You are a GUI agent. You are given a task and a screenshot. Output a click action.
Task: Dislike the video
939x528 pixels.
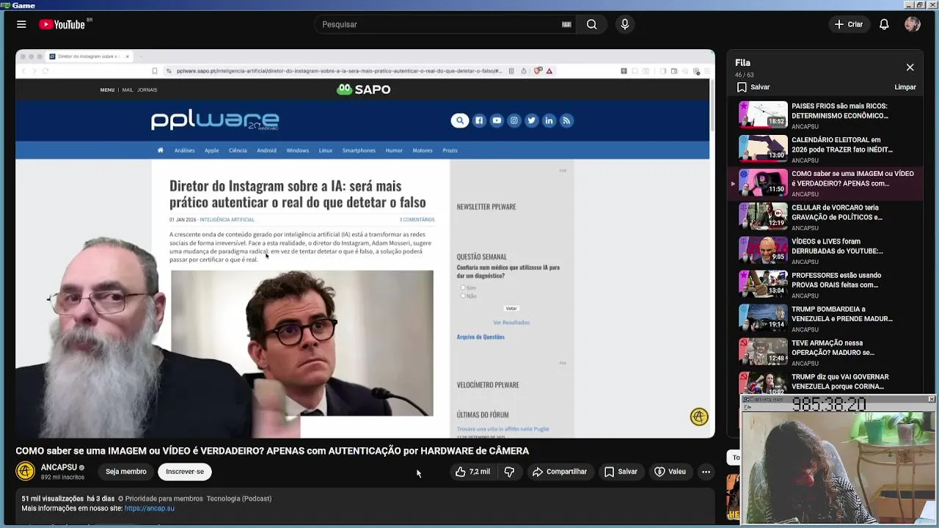[509, 472]
